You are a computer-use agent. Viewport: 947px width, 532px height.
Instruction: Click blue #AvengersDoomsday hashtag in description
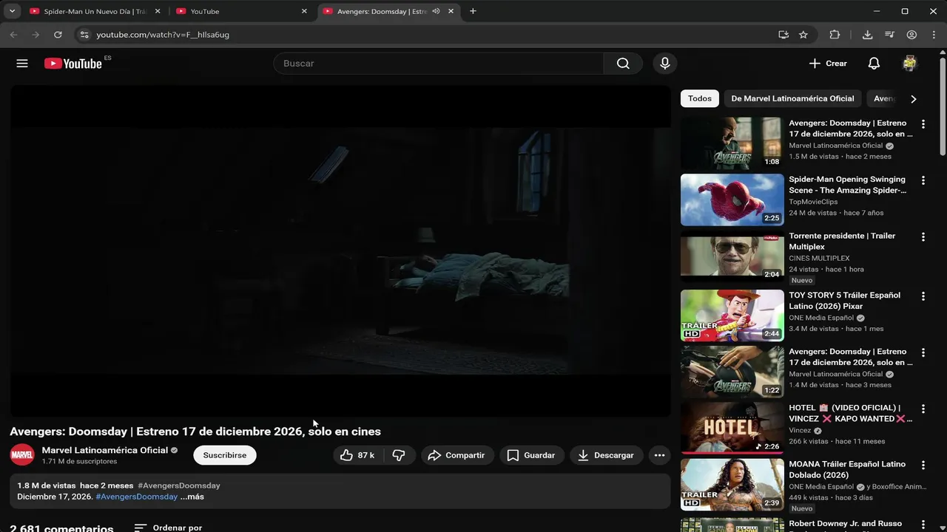(x=137, y=497)
